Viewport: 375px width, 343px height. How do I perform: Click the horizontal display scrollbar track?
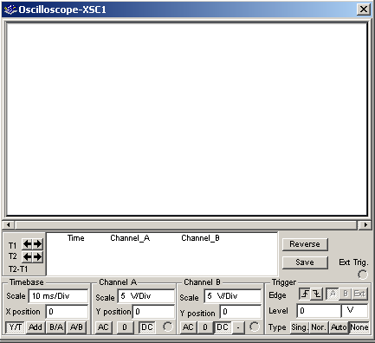(x=186, y=224)
